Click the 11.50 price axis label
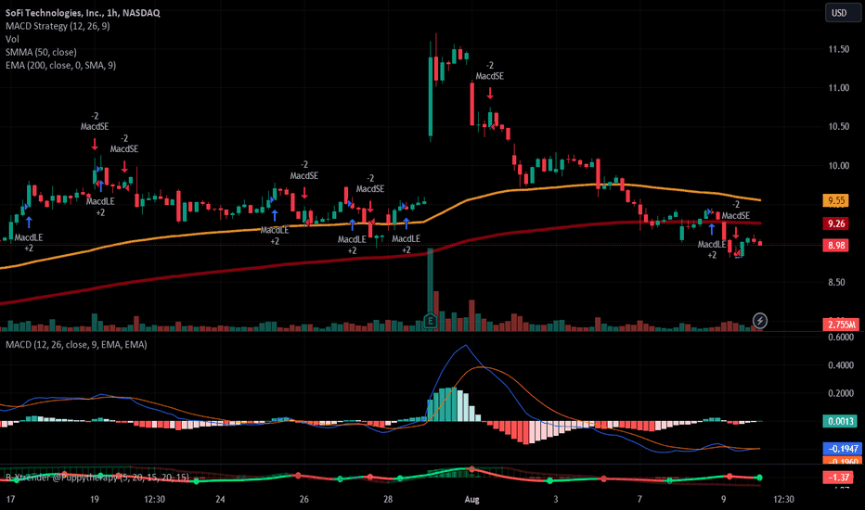The height and width of the screenshot is (510, 865). (838, 49)
